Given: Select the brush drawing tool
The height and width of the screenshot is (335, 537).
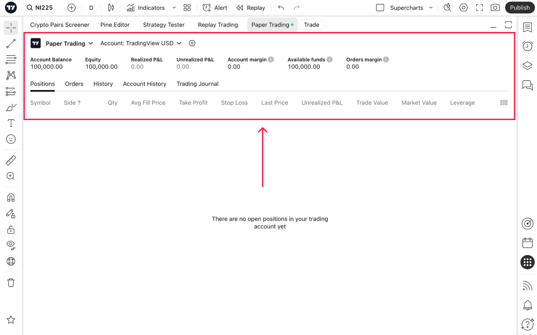Looking at the screenshot, I should tap(11, 107).
